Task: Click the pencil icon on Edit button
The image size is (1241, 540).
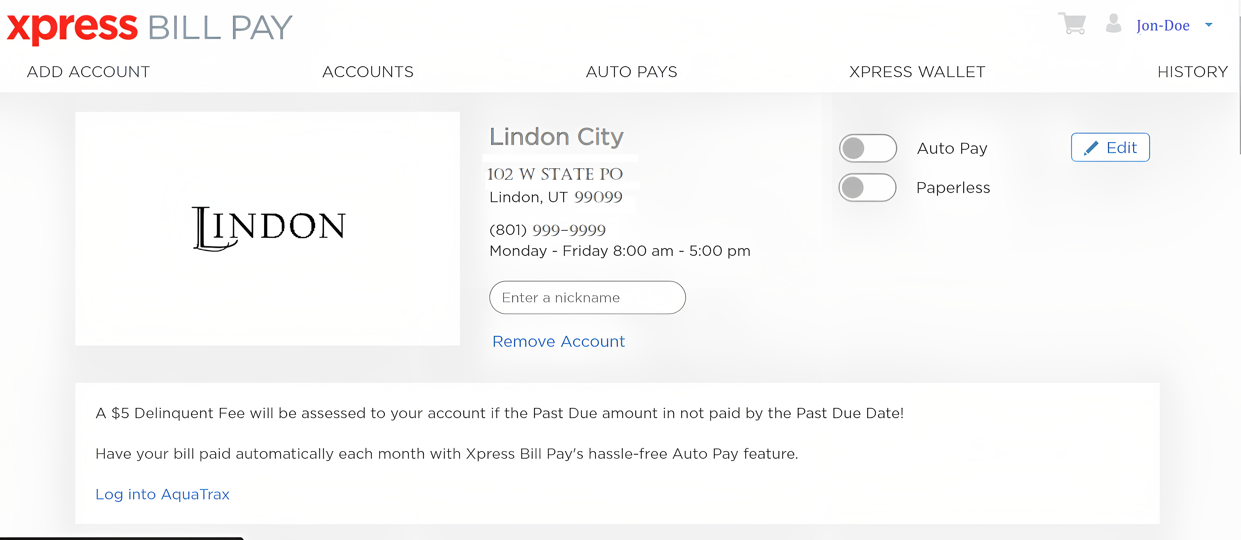Action: (x=1091, y=148)
